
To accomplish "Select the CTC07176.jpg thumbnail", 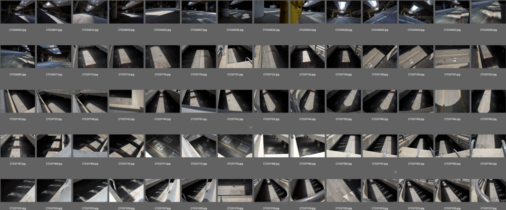I will [235, 146].
